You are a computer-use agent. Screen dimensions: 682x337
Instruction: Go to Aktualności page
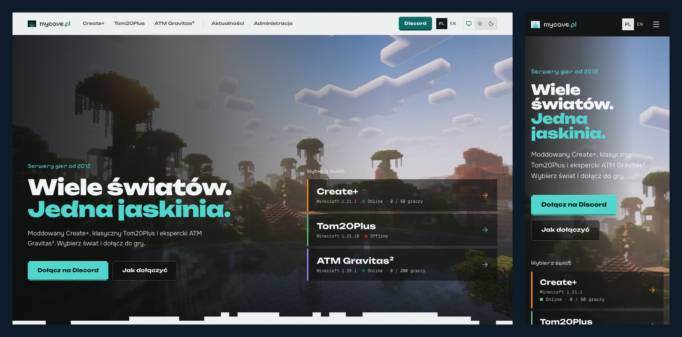click(x=228, y=23)
